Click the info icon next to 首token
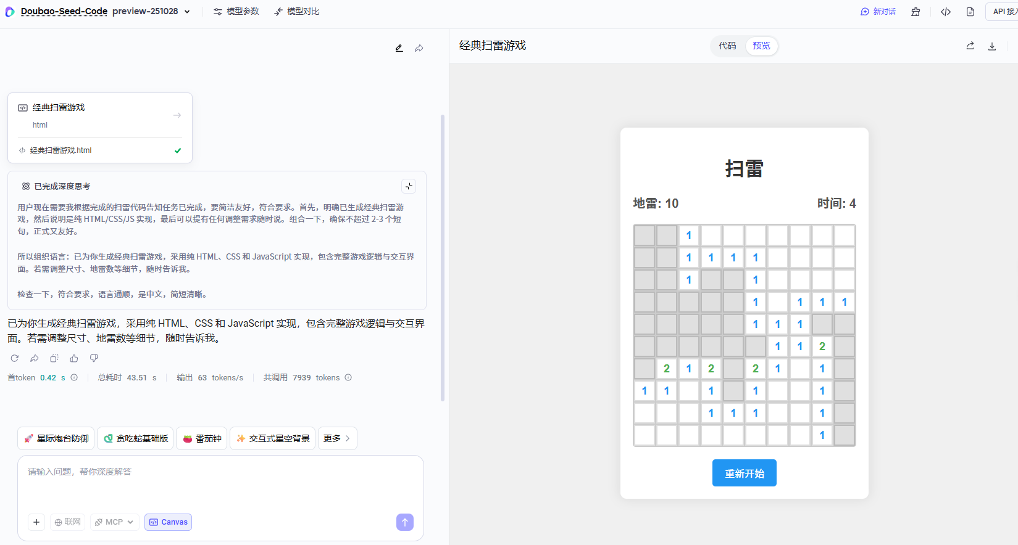1018x545 pixels. [x=74, y=377]
